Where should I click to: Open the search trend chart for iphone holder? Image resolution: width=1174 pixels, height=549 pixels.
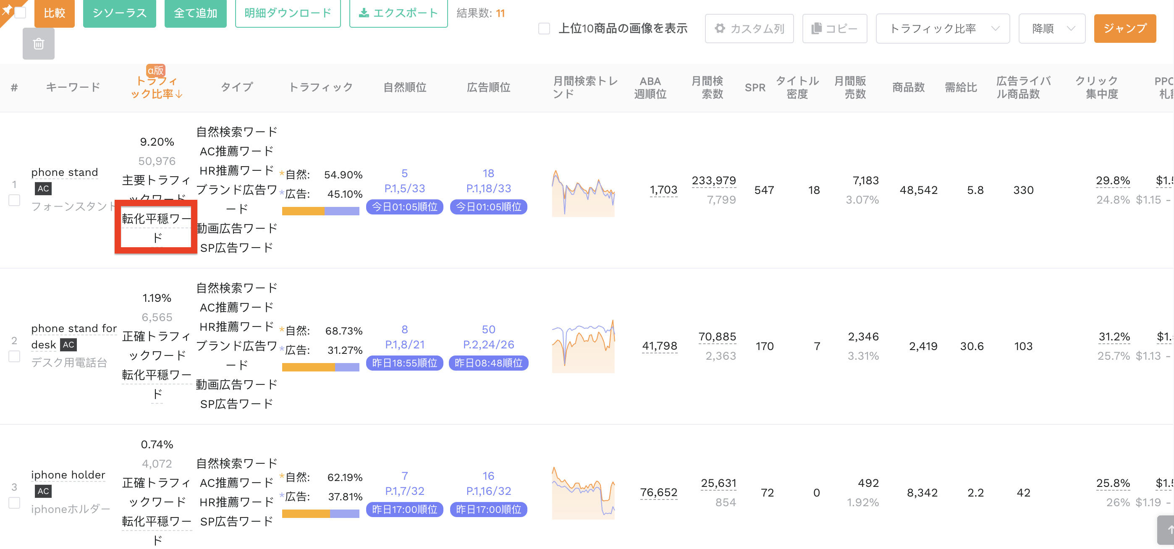583,493
